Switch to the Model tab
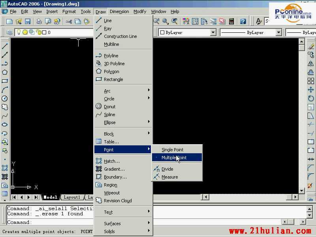This screenshot has height=237, width=316. [x=51, y=197]
